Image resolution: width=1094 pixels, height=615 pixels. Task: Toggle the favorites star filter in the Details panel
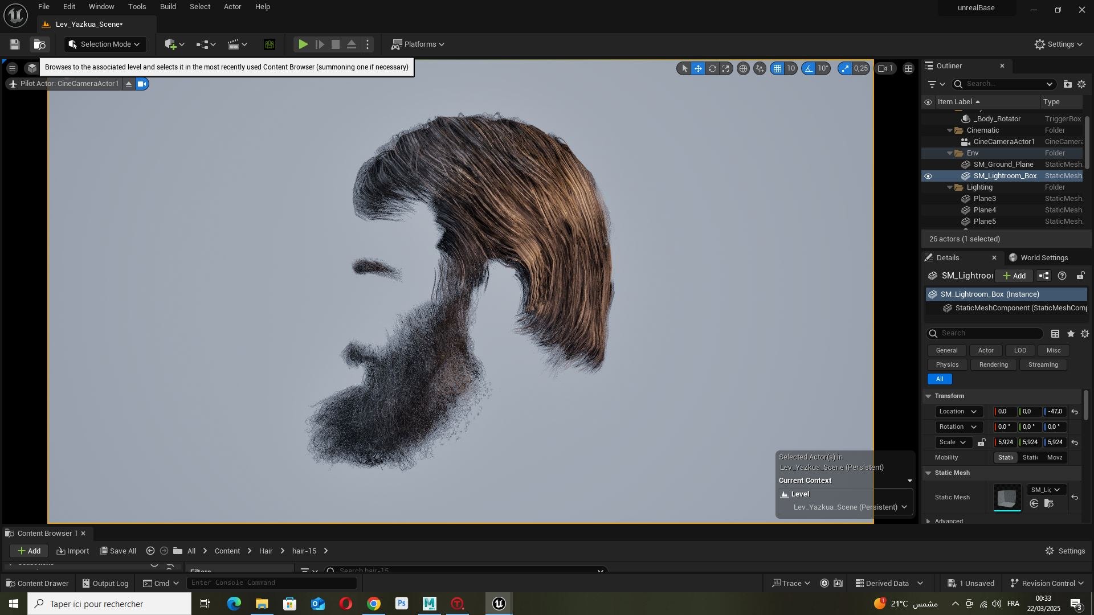point(1071,334)
